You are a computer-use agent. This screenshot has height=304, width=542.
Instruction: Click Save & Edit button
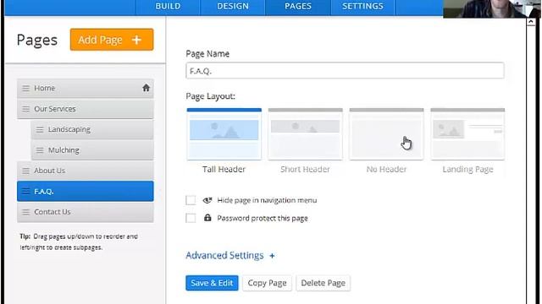coord(212,283)
